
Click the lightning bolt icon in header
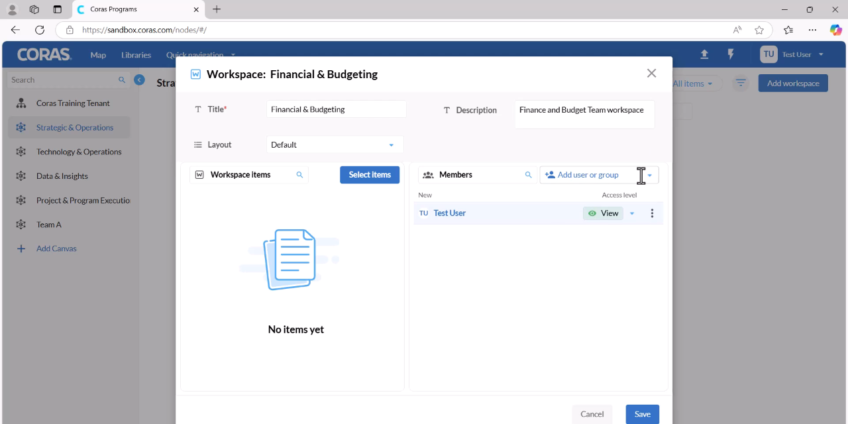(731, 54)
